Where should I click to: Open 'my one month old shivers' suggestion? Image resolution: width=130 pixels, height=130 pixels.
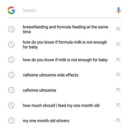click(46, 121)
